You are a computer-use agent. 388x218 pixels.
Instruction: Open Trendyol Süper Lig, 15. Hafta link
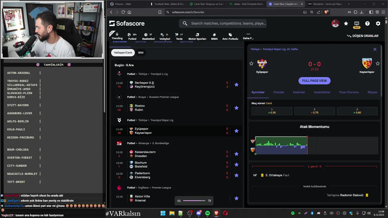point(280,49)
